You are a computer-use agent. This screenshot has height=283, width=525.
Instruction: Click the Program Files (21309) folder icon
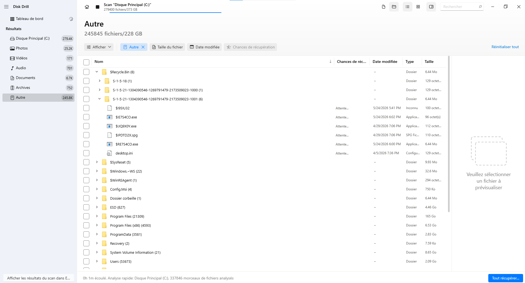click(104, 216)
